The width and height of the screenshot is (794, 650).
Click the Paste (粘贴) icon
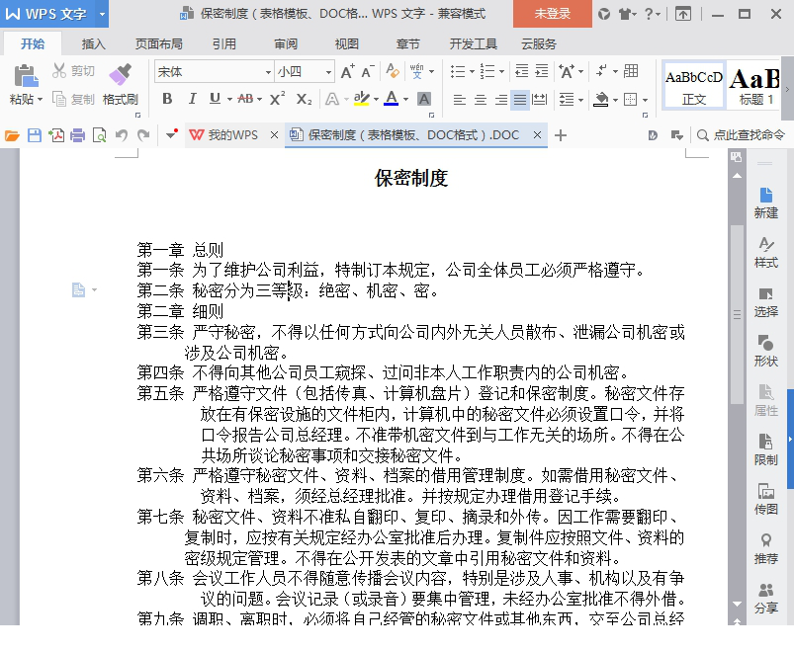26,75
